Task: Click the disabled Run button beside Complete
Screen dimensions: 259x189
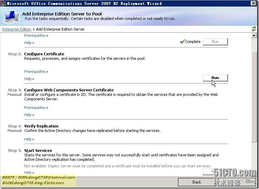Action: [x=215, y=42]
